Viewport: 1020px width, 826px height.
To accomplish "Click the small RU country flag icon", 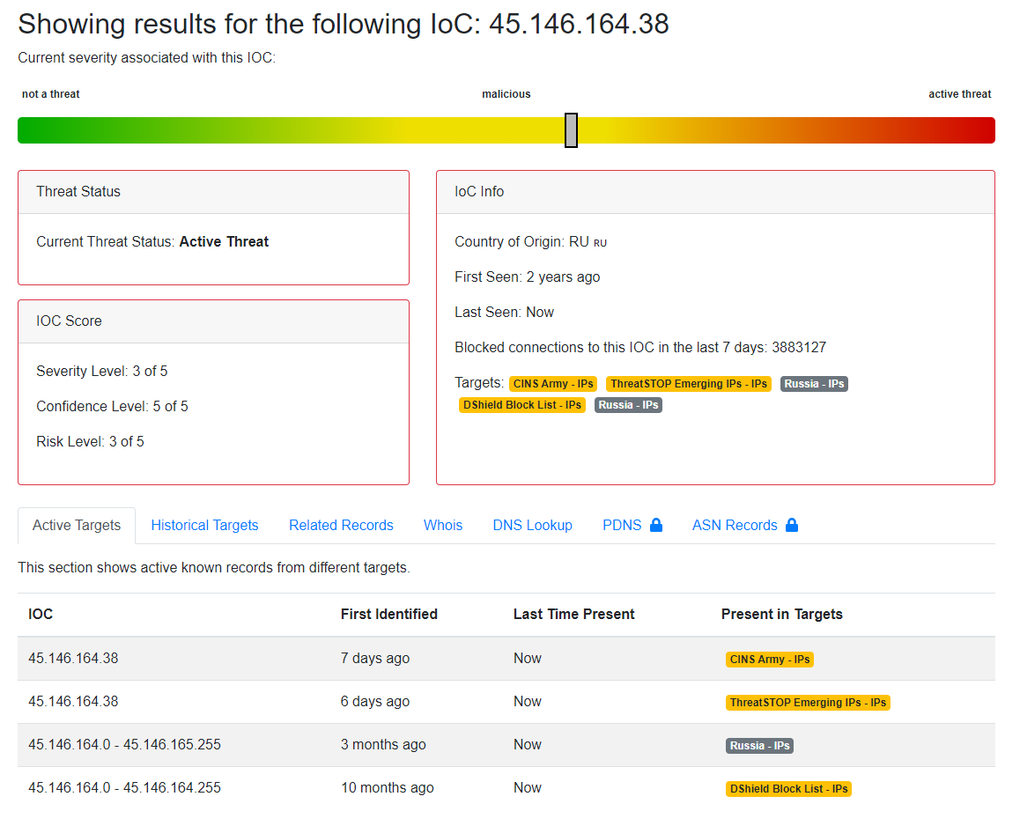I will pos(601,243).
